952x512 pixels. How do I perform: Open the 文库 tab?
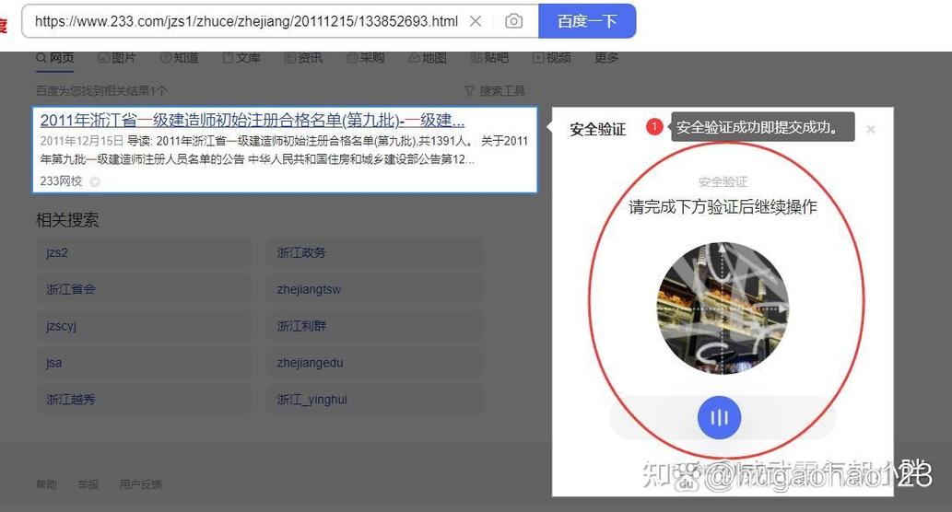[x=241, y=58]
